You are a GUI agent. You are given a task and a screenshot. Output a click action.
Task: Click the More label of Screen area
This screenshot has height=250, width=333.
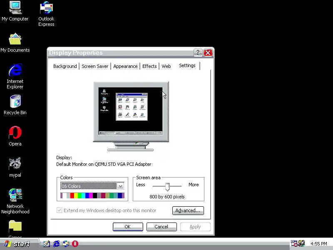pyautogui.click(x=194, y=185)
